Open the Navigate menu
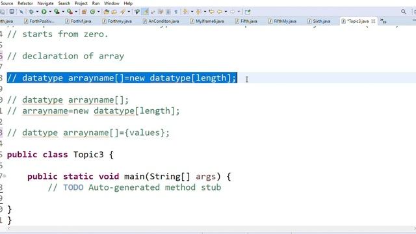The image size is (416, 234). point(45,3)
